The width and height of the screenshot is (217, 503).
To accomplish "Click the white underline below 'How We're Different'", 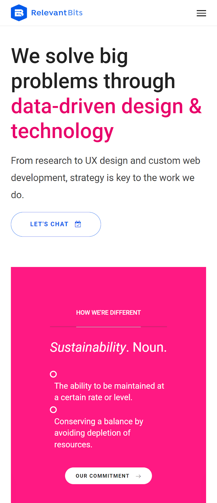I will click(108, 327).
